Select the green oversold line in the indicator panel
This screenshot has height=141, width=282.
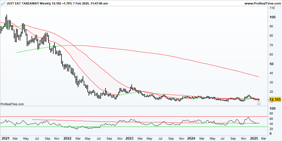[134, 127]
